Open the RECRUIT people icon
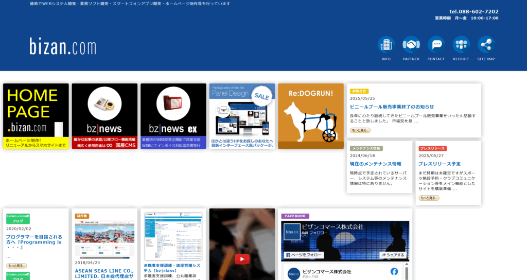 (x=461, y=45)
